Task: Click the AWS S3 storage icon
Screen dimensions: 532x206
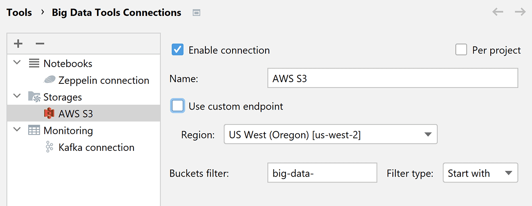Action: 49,113
